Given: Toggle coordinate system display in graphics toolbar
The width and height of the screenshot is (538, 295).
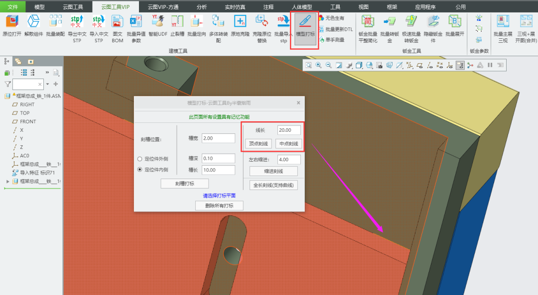Looking at the screenshot, I should pyautogui.click(x=450, y=65).
